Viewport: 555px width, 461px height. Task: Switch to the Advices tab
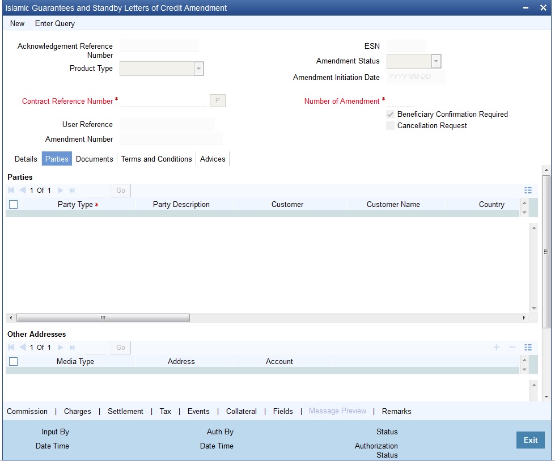(x=213, y=159)
